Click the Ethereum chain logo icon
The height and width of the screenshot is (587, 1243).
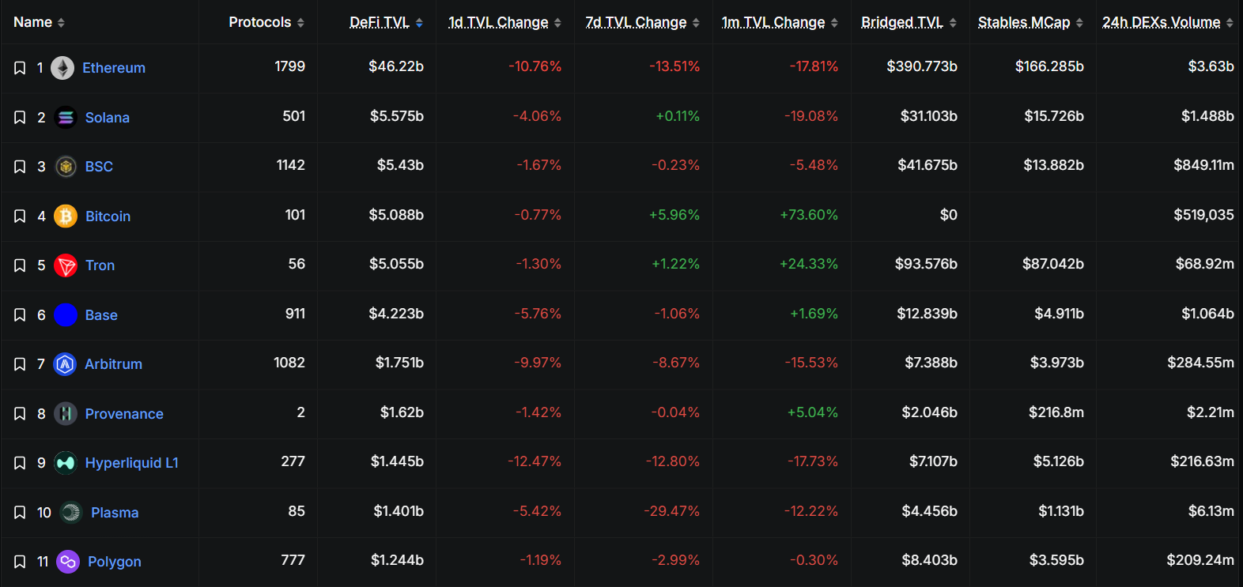(62, 68)
